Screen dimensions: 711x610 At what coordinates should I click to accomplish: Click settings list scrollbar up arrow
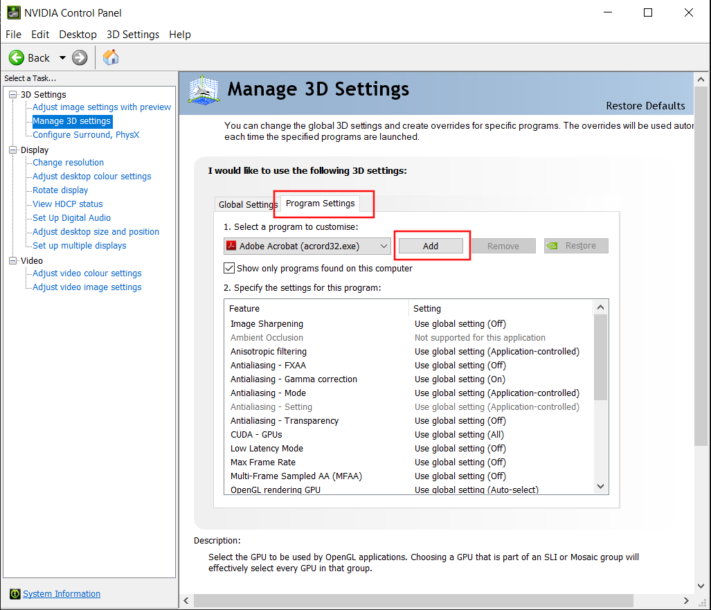[x=600, y=307]
